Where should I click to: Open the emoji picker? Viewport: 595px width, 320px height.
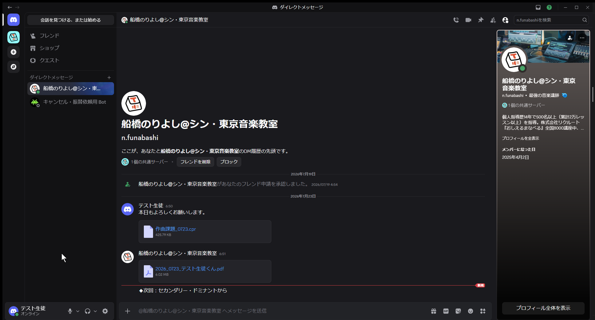[471, 311]
